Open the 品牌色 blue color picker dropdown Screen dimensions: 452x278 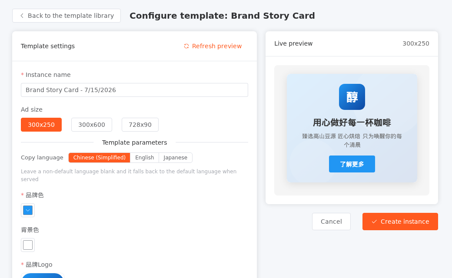[28, 210]
